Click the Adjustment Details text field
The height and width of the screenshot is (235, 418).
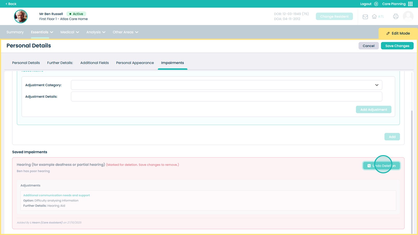pos(226,97)
